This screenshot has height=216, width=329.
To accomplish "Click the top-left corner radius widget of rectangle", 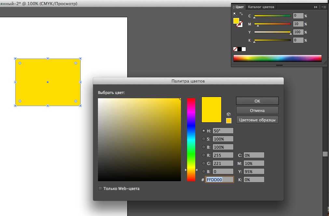I will (x=20, y=63).
